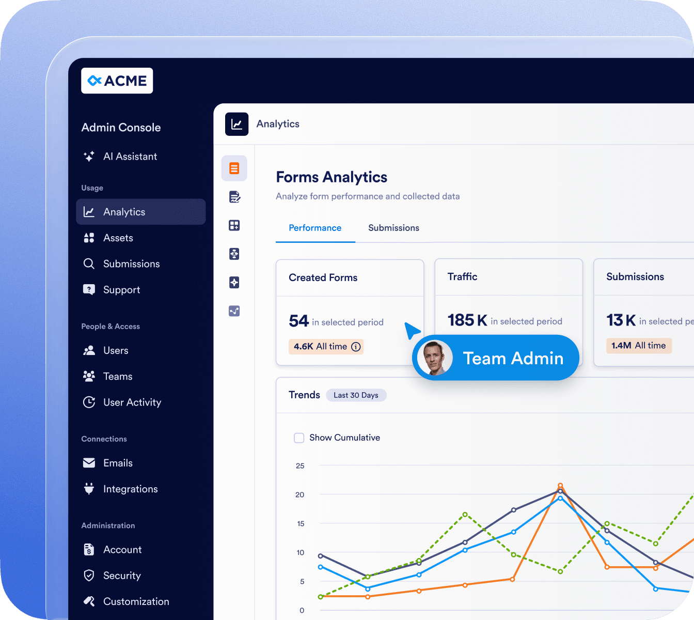Screen dimensions: 694x620
Task: Click the Analytics chart icon in header
Action: [236, 124]
